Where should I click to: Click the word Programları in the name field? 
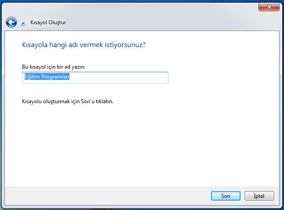[x=56, y=77]
